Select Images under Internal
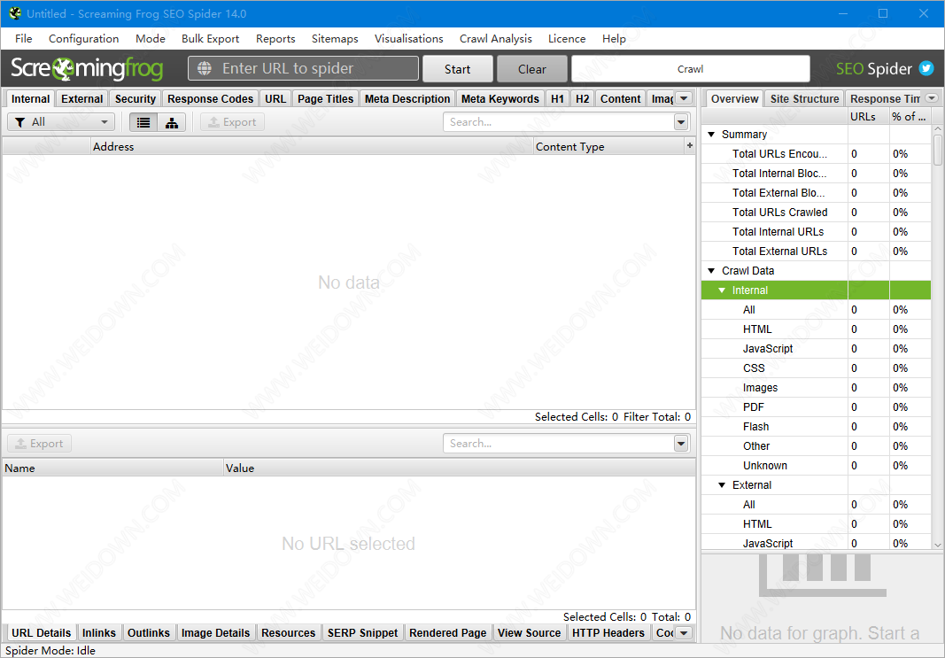The image size is (945, 658). coord(816,387)
